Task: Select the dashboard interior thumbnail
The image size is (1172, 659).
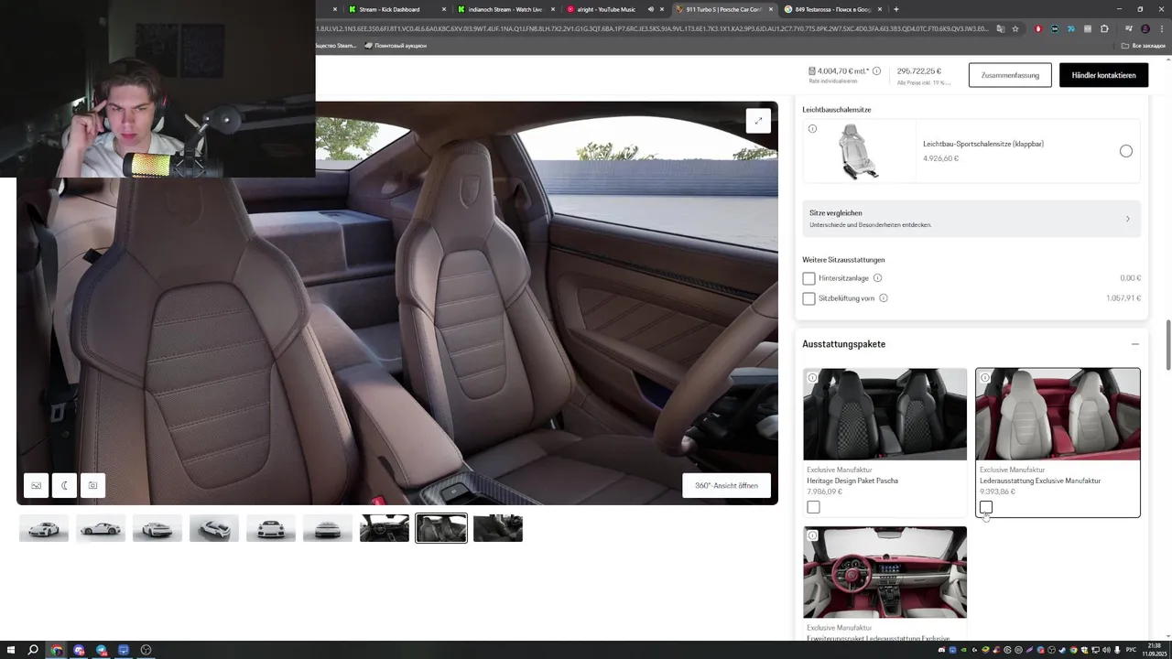Action: click(385, 528)
